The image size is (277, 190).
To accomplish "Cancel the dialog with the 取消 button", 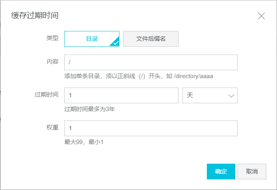I will (x=252, y=172).
